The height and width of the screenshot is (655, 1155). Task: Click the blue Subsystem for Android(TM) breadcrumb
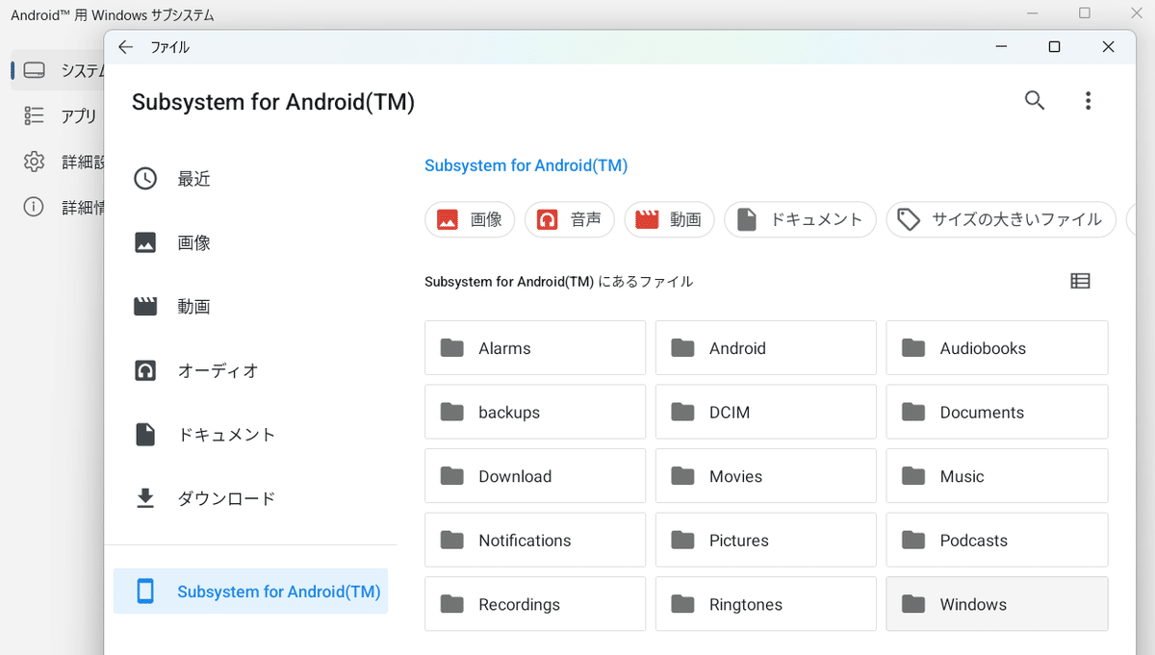(x=526, y=165)
